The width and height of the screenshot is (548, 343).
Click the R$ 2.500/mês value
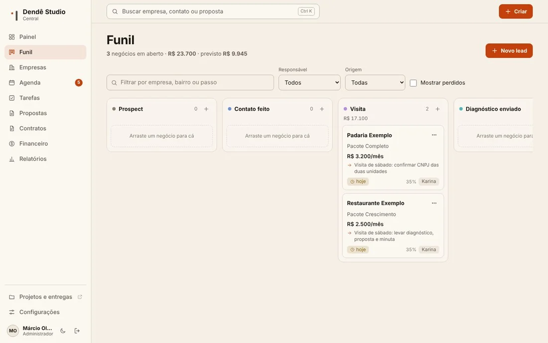coord(365,224)
